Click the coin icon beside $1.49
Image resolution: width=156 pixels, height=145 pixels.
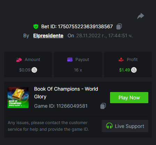coord(134,70)
